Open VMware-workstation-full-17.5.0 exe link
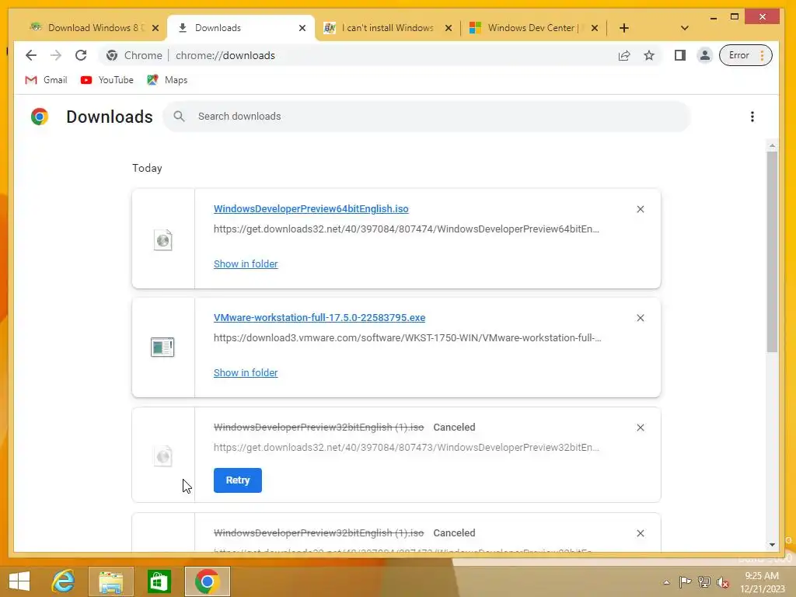The image size is (796, 597). tap(319, 317)
